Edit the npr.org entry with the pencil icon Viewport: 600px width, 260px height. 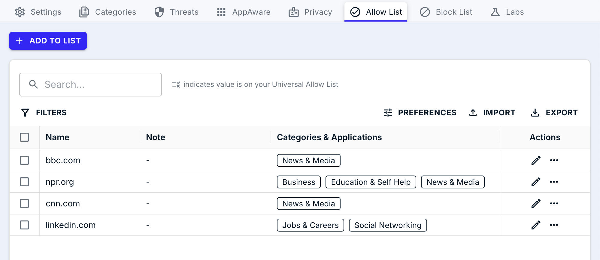tap(536, 182)
